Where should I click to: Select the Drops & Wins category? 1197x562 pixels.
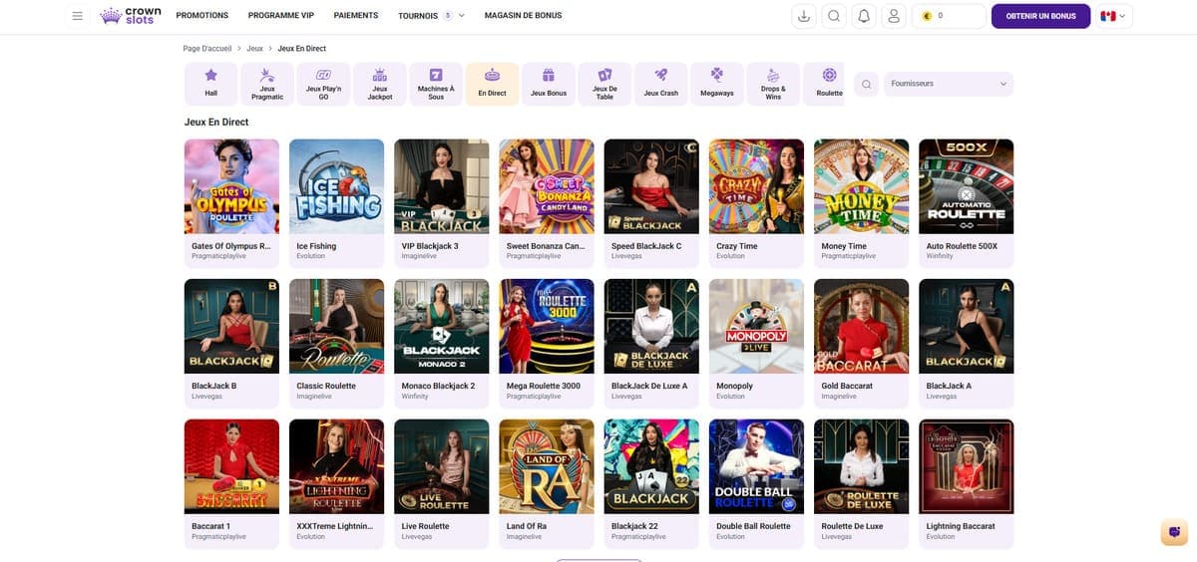pos(773,84)
